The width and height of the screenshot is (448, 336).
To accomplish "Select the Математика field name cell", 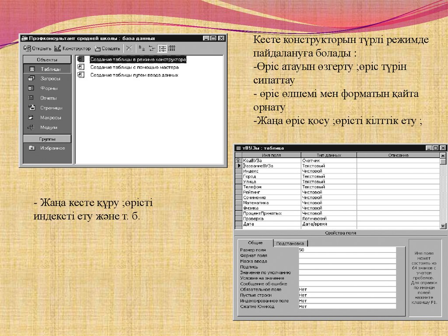I will (x=271, y=203).
